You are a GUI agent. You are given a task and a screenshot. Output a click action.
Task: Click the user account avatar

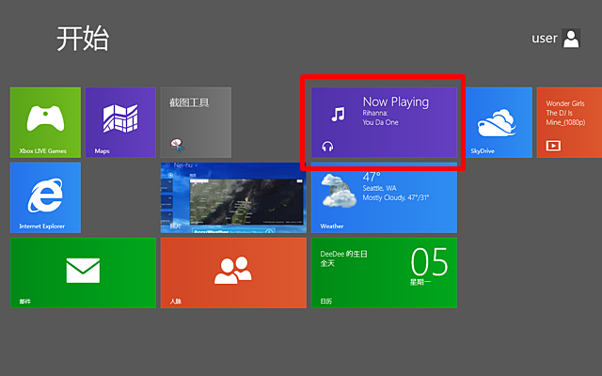pyautogui.click(x=571, y=39)
